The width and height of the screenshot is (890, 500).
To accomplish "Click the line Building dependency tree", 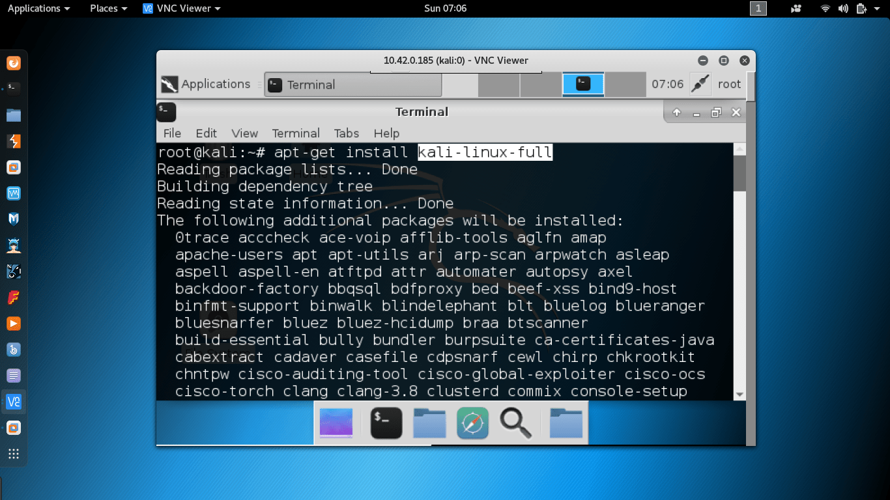I will point(265,186).
